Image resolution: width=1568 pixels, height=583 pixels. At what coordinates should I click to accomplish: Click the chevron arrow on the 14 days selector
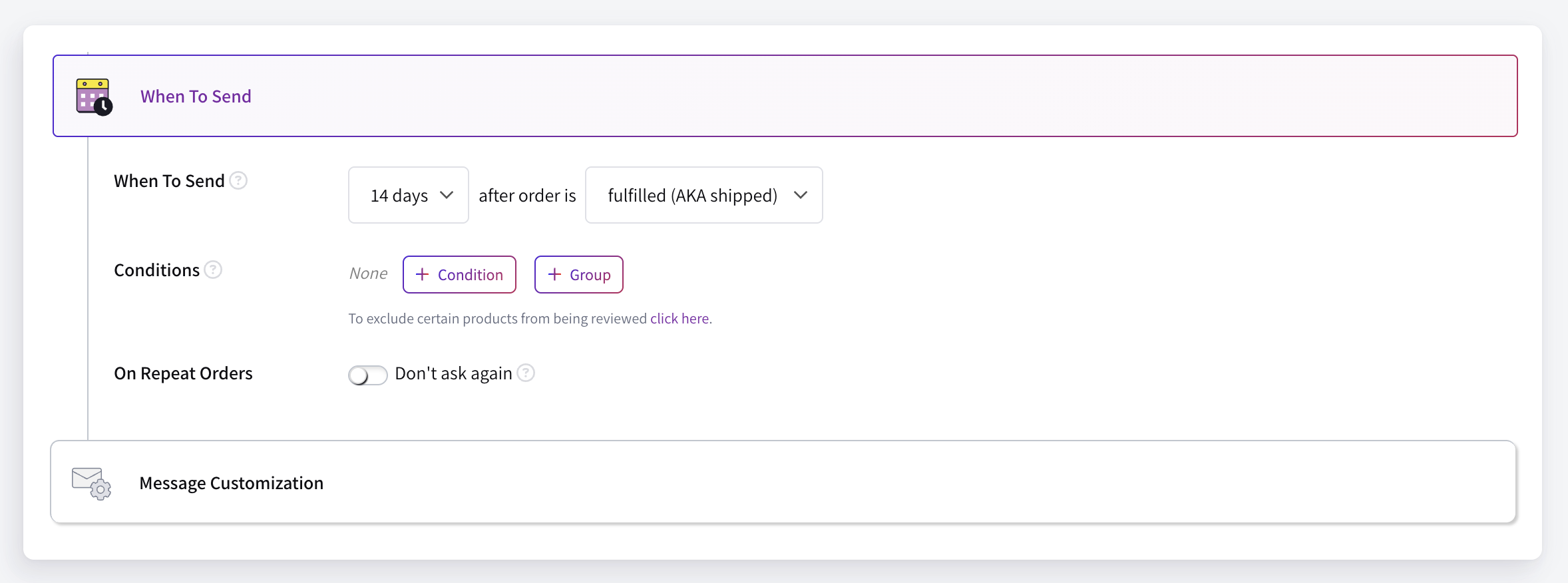pos(447,195)
